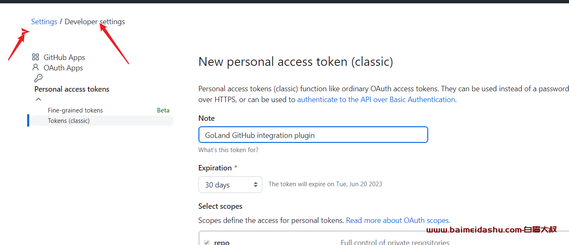This screenshot has height=245, width=569.
Task: Click the 'What's this token for?' hint
Action: 229,150
